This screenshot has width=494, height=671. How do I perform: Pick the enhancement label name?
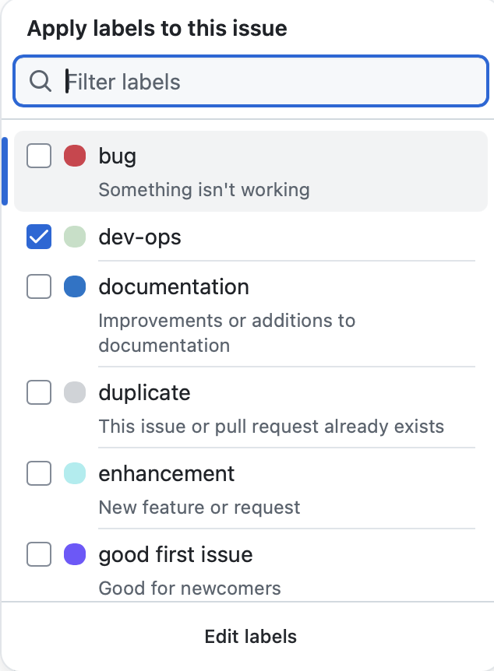(167, 473)
